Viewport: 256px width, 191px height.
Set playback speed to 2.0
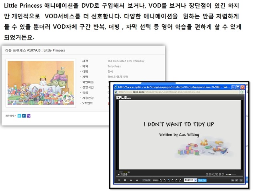coord(180,180)
